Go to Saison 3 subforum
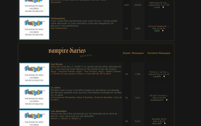The image size is (201, 126). [x=76, y=118]
